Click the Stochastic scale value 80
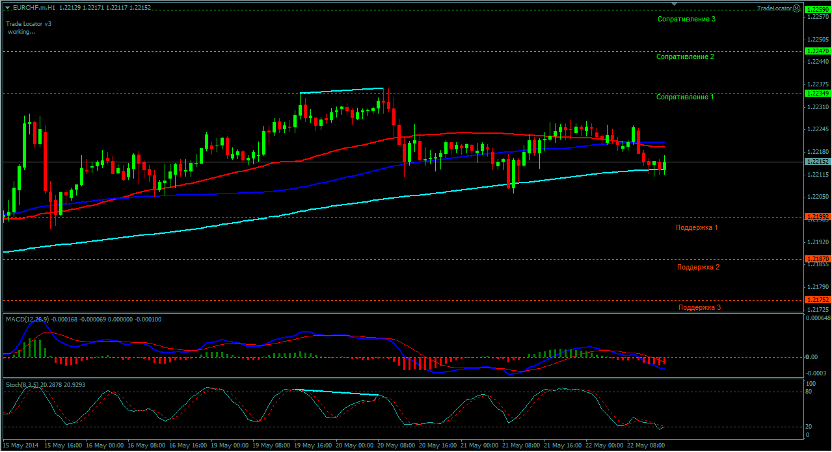The width and height of the screenshot is (832, 452). (809, 392)
